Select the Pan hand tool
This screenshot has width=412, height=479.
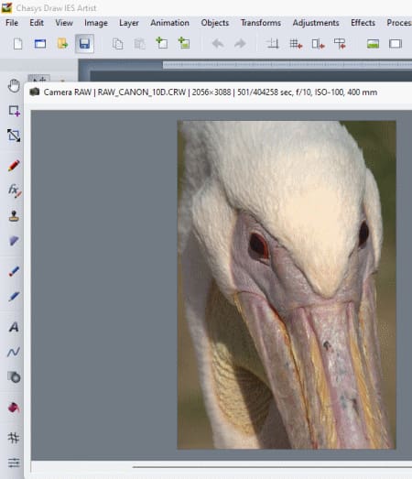(14, 86)
